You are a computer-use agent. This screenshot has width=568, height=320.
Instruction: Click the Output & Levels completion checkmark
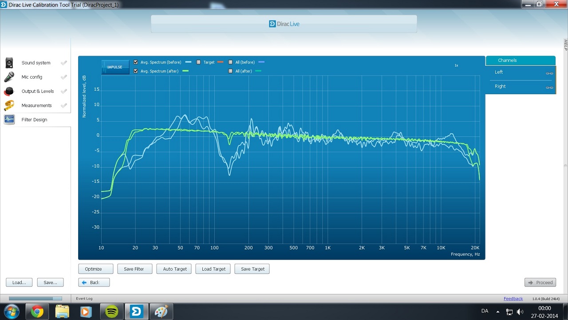[64, 91]
